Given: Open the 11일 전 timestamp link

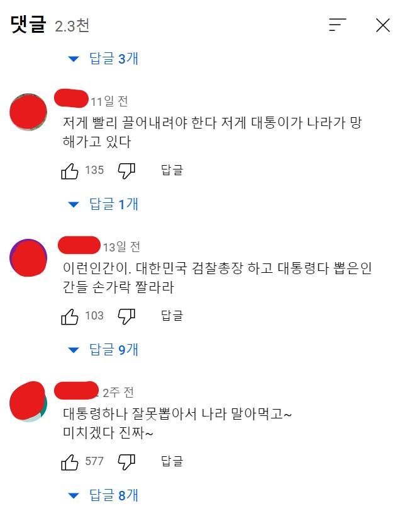Looking at the screenshot, I should click(109, 101).
